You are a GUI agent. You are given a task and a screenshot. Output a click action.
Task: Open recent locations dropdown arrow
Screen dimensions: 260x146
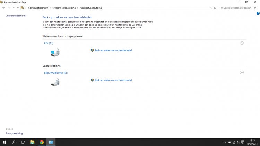pyautogui.click(x=14, y=8)
